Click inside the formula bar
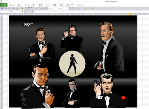The height and width of the screenshot is (109, 149). [x=91, y=12]
